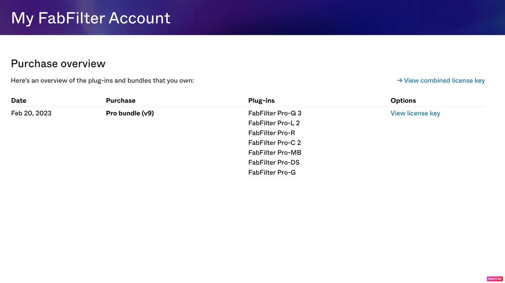
Task: Select FabFilter Pro-G in the plug-in list
Action: click(x=272, y=172)
